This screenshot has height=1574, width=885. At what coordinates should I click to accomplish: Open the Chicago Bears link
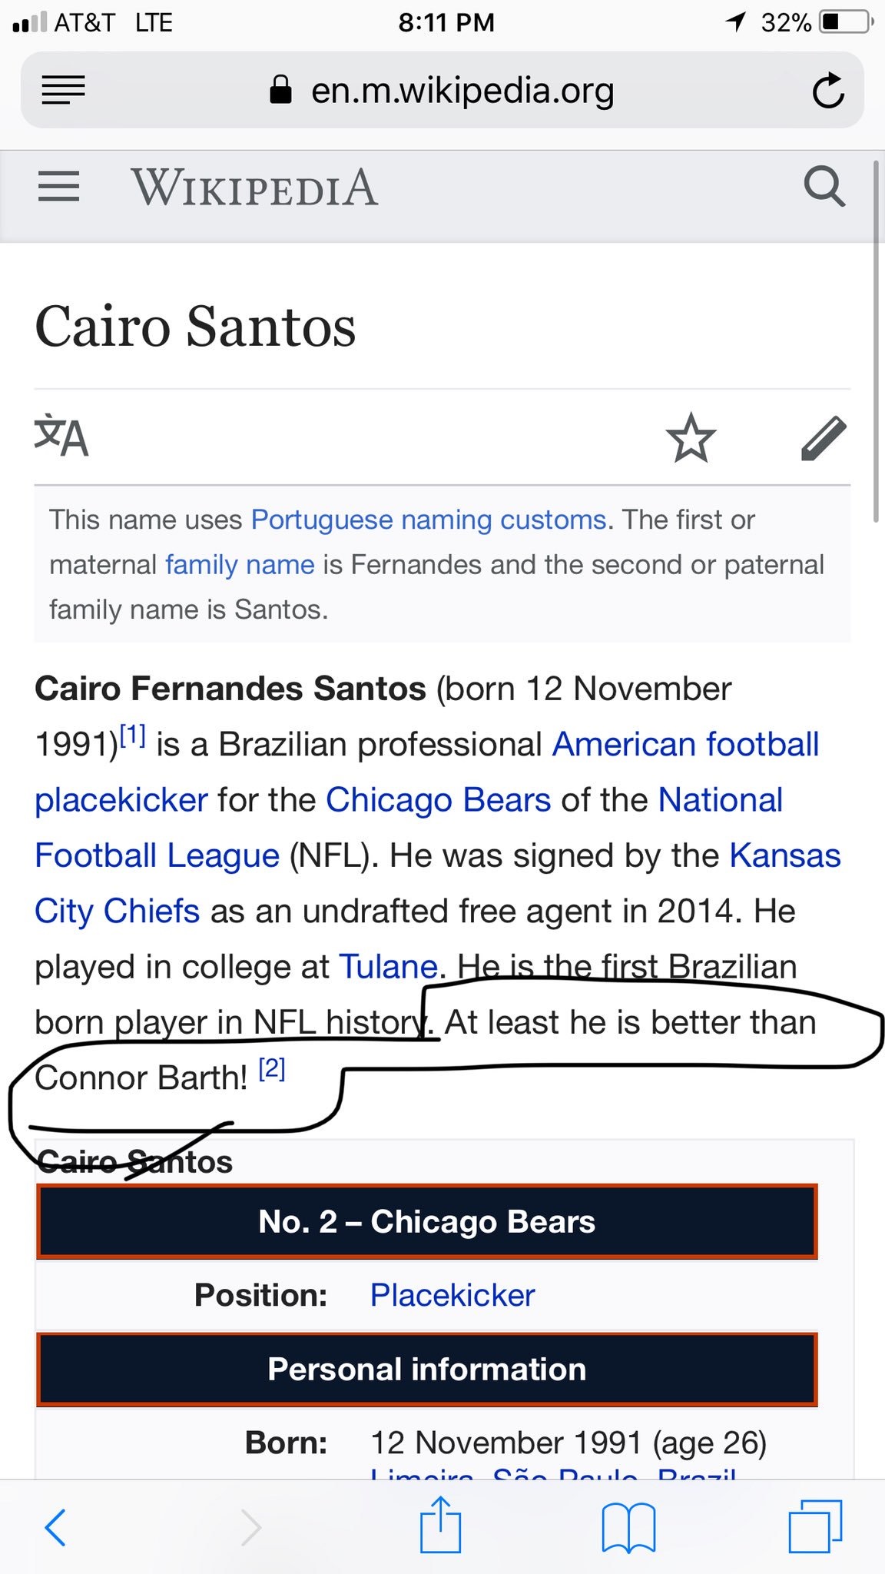pos(438,800)
